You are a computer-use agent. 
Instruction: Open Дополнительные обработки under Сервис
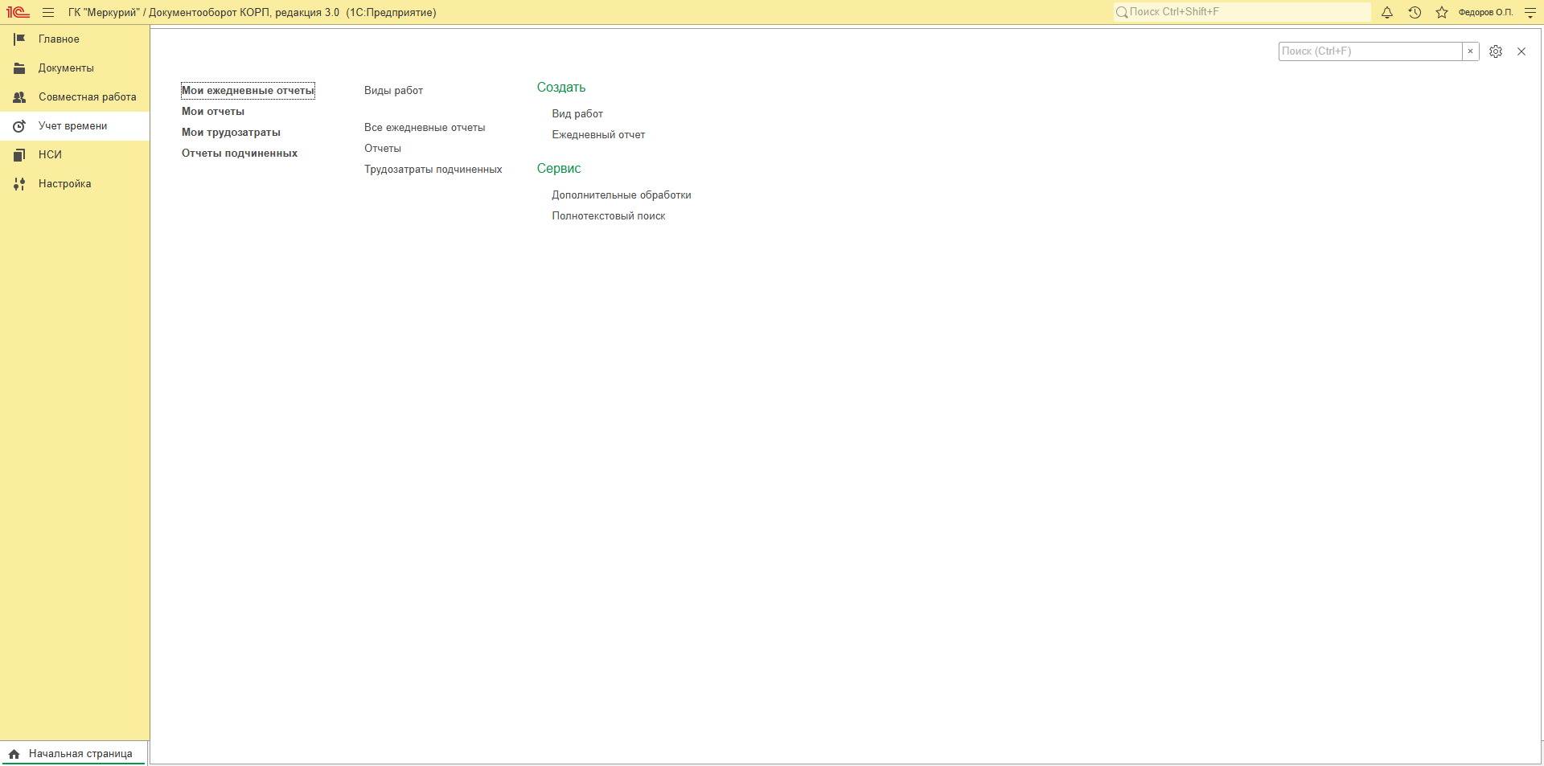click(622, 195)
